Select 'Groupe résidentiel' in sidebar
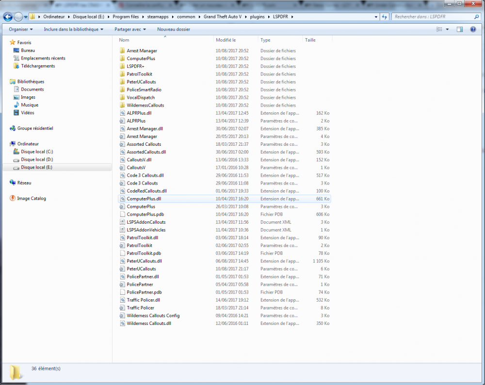485x385 pixels. point(35,128)
